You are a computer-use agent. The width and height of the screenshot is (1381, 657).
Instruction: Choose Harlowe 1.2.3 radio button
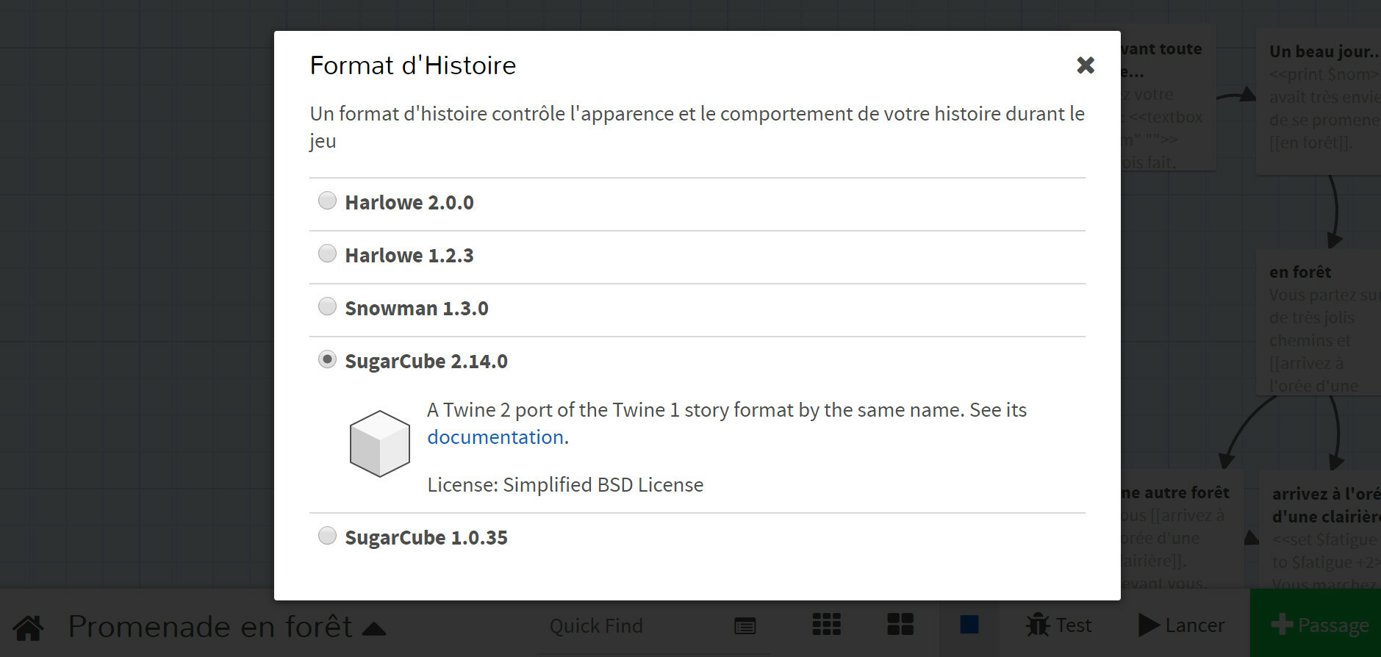point(327,254)
